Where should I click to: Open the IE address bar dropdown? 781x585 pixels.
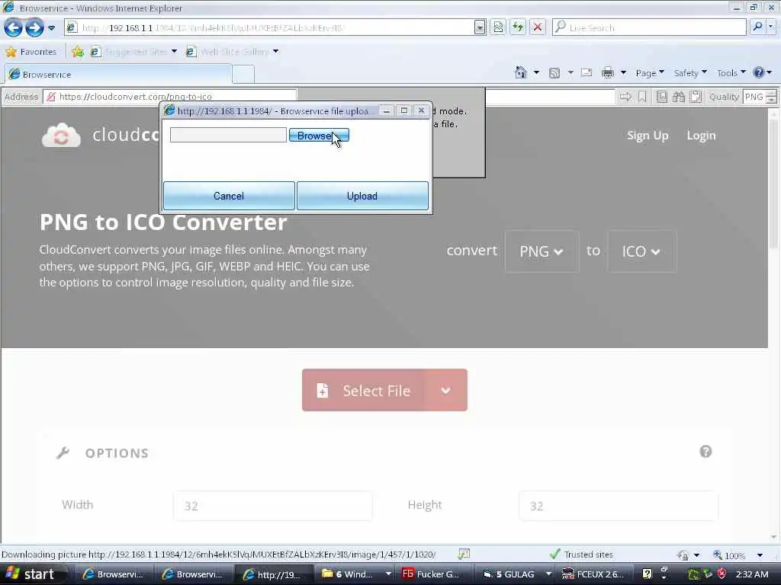tap(480, 27)
